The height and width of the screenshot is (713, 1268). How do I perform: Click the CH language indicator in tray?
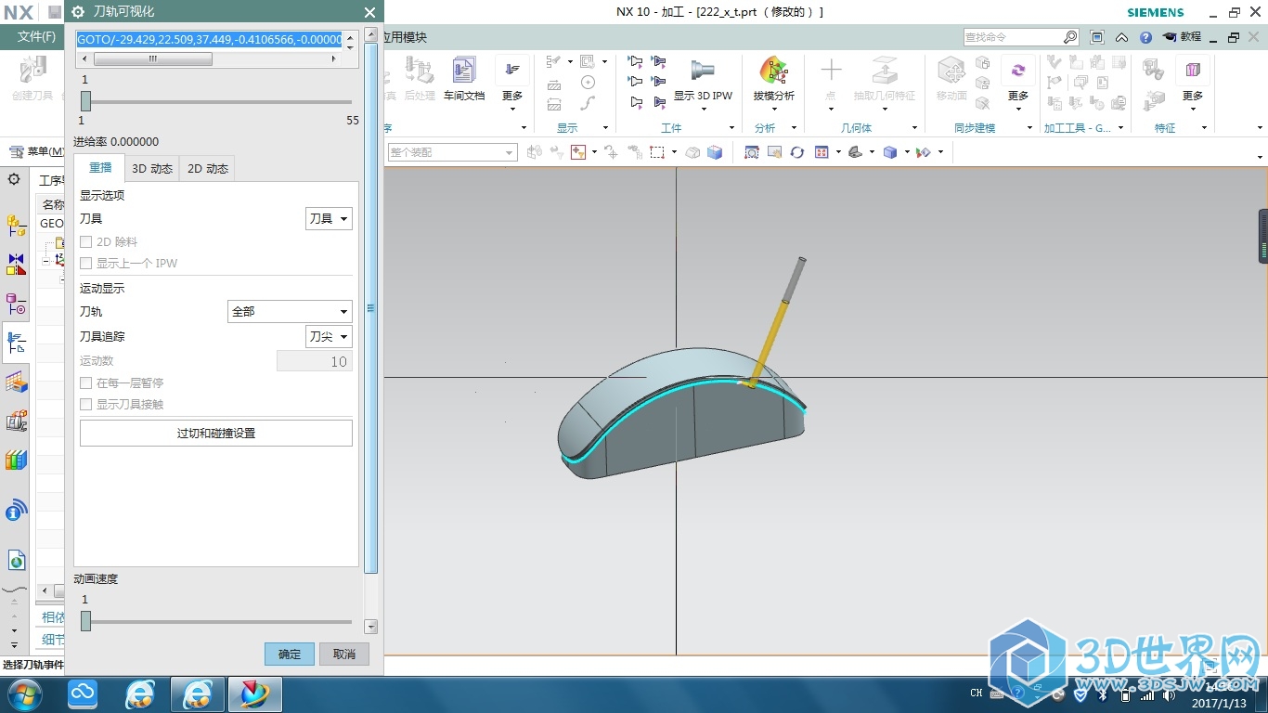pyautogui.click(x=976, y=693)
